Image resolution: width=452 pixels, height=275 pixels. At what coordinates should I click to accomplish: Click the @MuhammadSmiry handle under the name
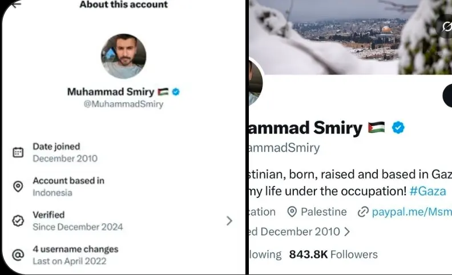pyautogui.click(x=124, y=104)
